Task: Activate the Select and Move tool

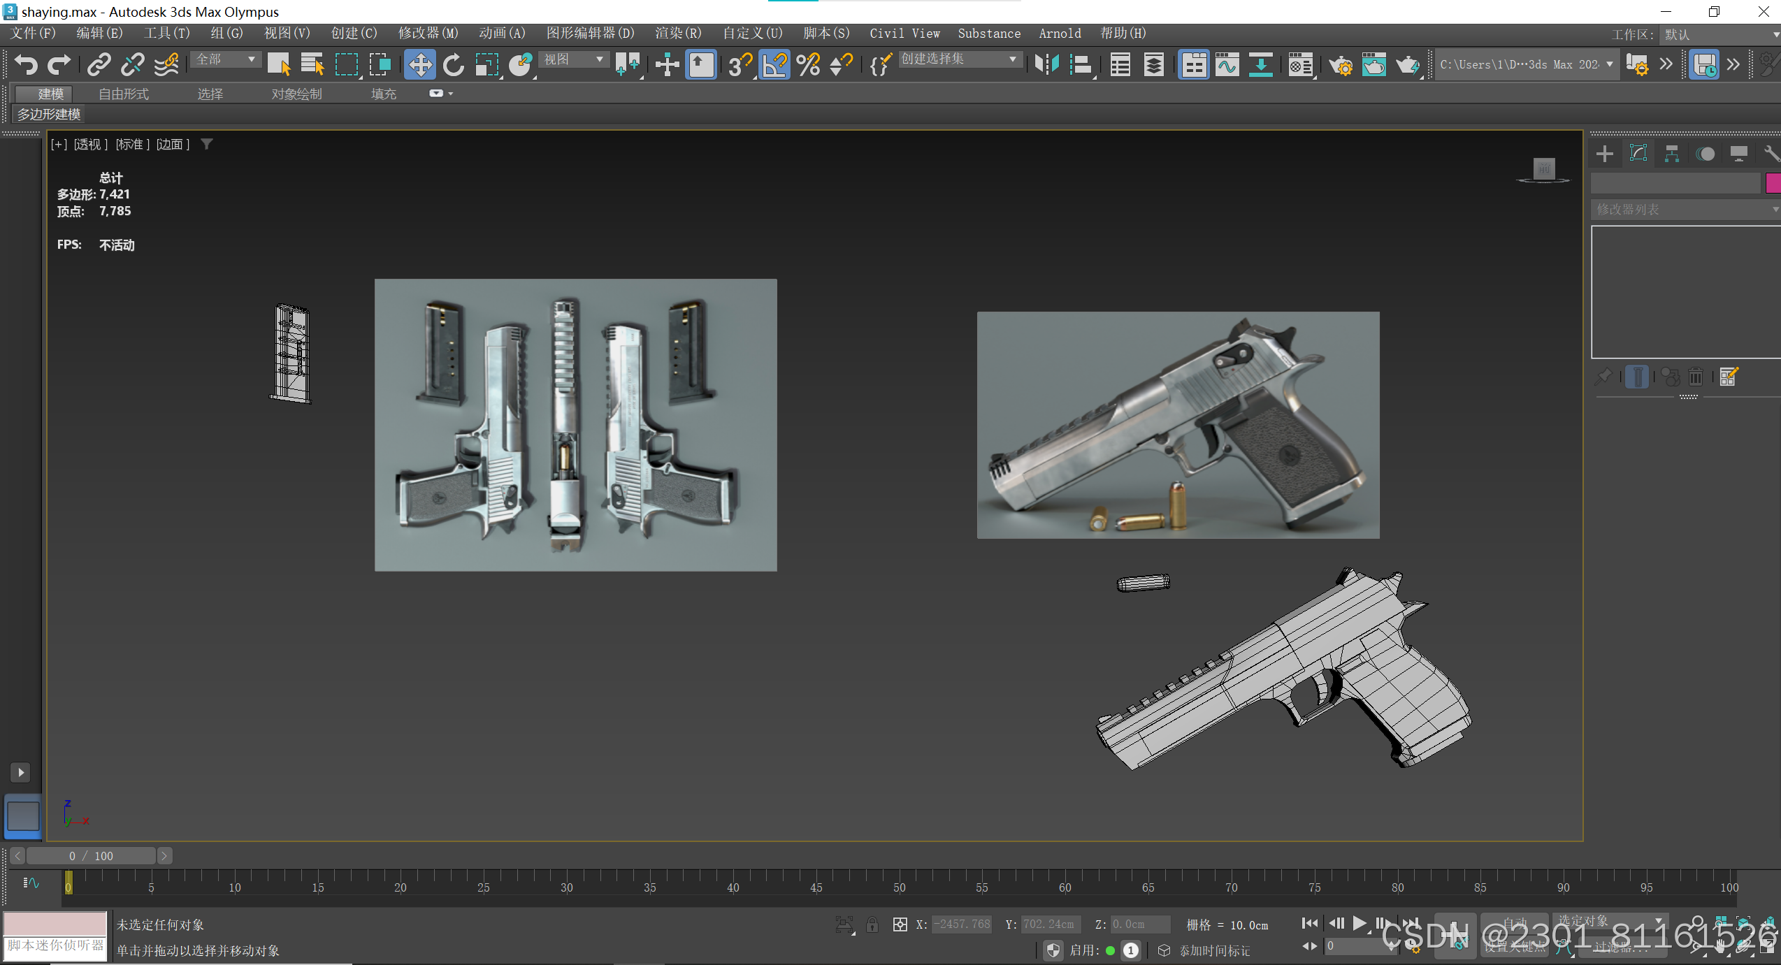Action: pos(419,65)
